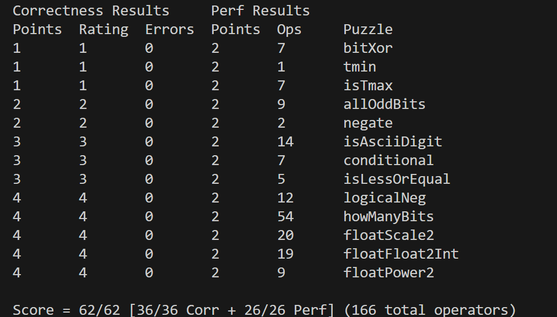Select the allOddBits puzzle text
This screenshot has height=317, width=557.
pyautogui.click(x=384, y=104)
